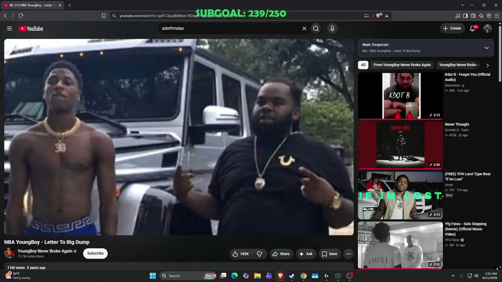Screen dimensions: 502x282
Task: Click the youtube.com address bar
Action: click(x=235, y=16)
